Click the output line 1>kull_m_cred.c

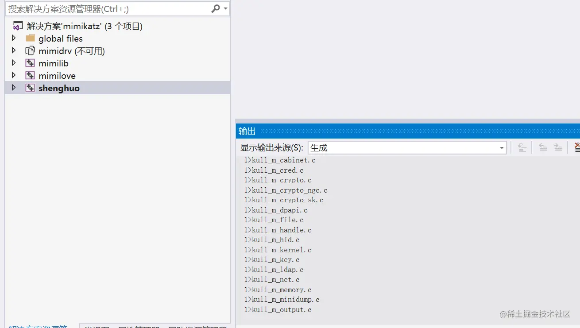click(274, 170)
